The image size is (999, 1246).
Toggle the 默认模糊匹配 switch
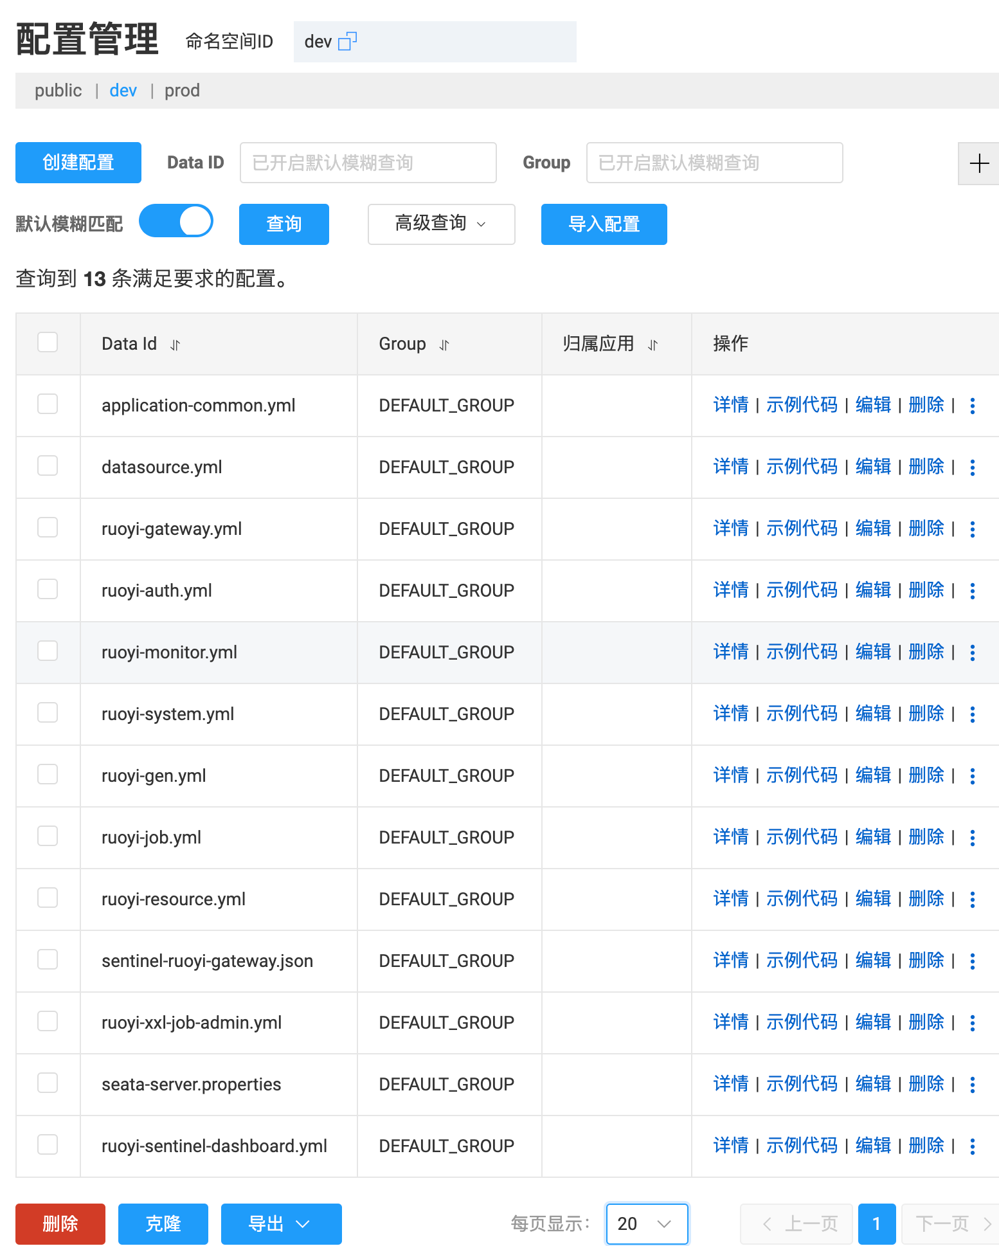click(x=176, y=221)
